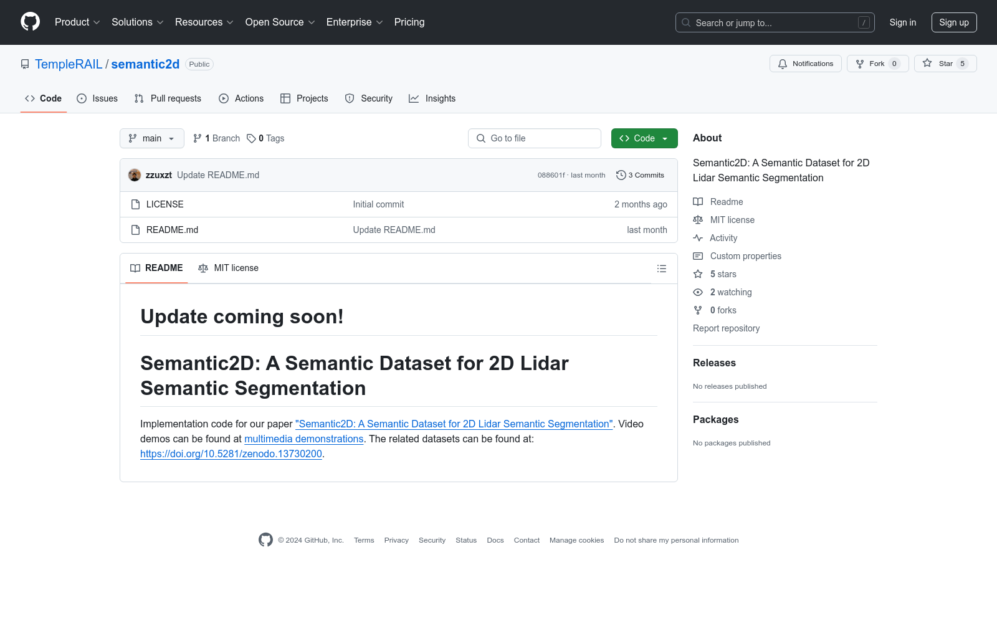Click the footer Privacy link
Viewport: 997px width, 623px height.
tap(396, 540)
